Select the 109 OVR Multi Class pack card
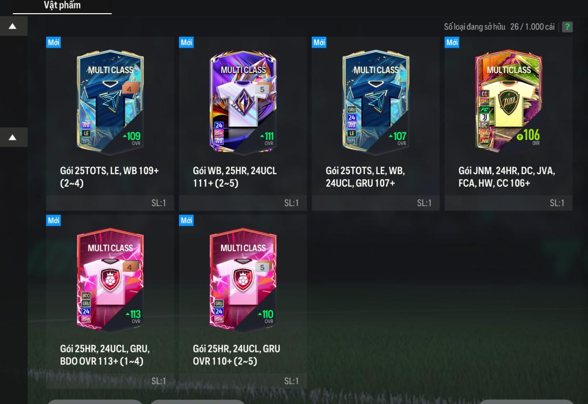 (x=110, y=102)
